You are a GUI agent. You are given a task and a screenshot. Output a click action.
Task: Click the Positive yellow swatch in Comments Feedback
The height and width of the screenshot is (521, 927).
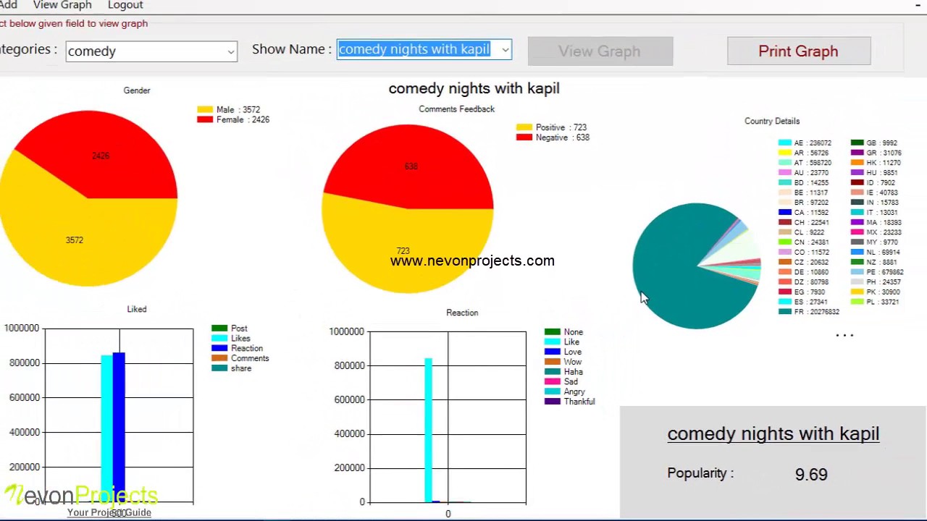pyautogui.click(x=524, y=127)
